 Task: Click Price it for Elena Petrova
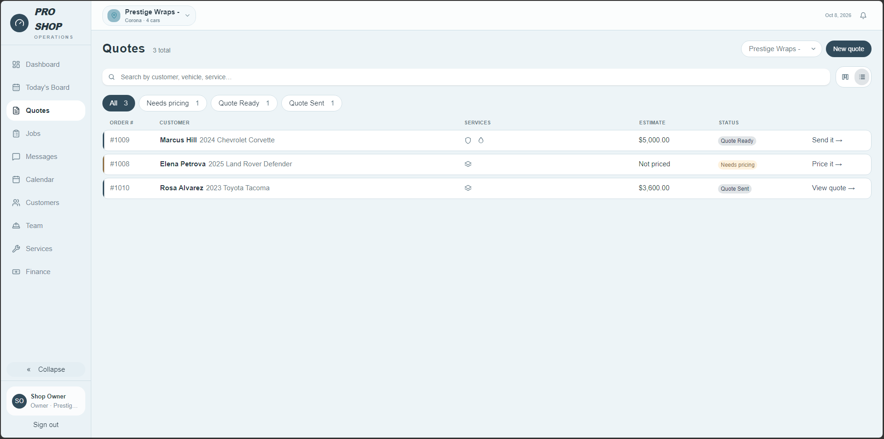click(x=827, y=164)
